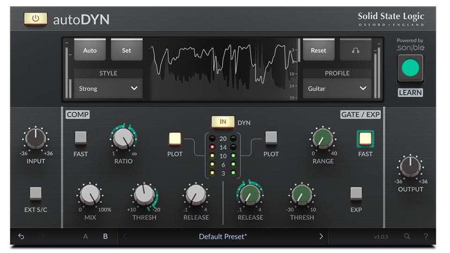The width and height of the screenshot is (450, 253).
Task: Click the GATE / EXP section label
Action: point(360,114)
